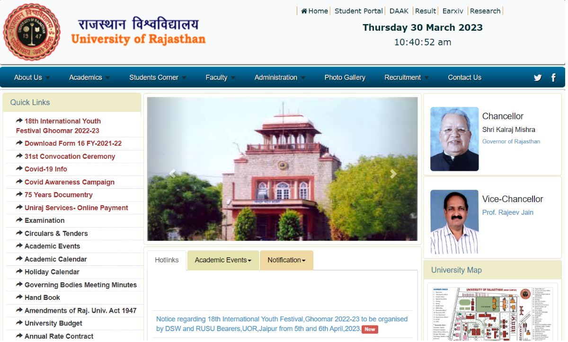Go to next slide in image carousel

point(393,174)
